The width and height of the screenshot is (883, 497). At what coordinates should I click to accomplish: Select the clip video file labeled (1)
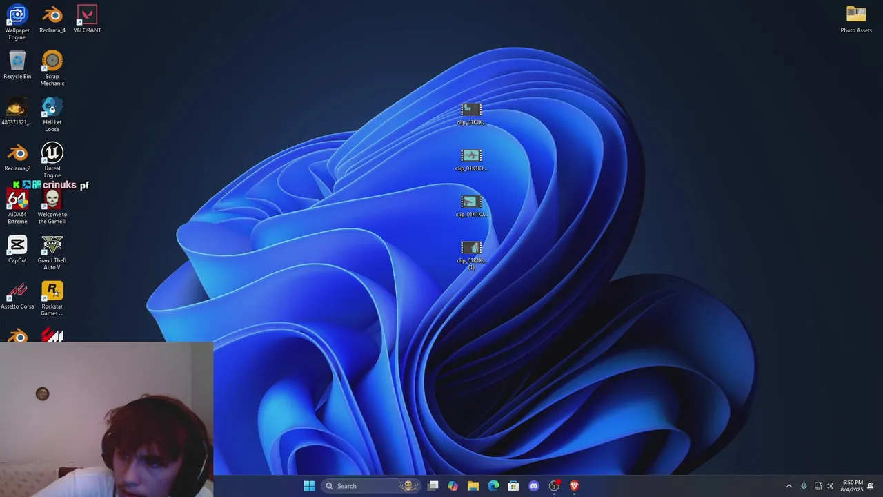(x=471, y=255)
